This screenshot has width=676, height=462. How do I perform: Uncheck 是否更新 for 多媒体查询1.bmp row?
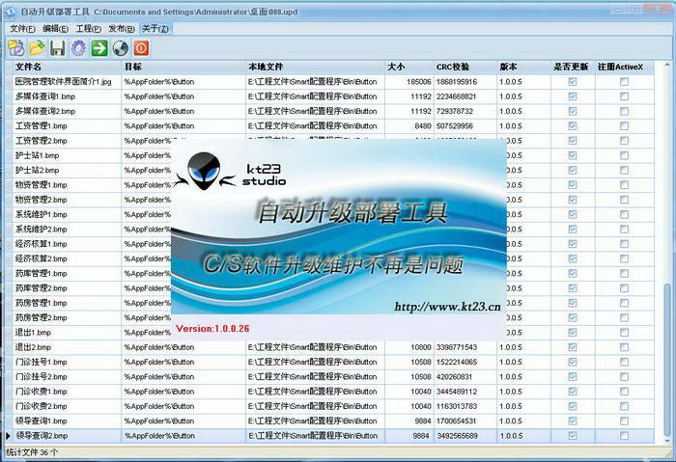point(573,96)
